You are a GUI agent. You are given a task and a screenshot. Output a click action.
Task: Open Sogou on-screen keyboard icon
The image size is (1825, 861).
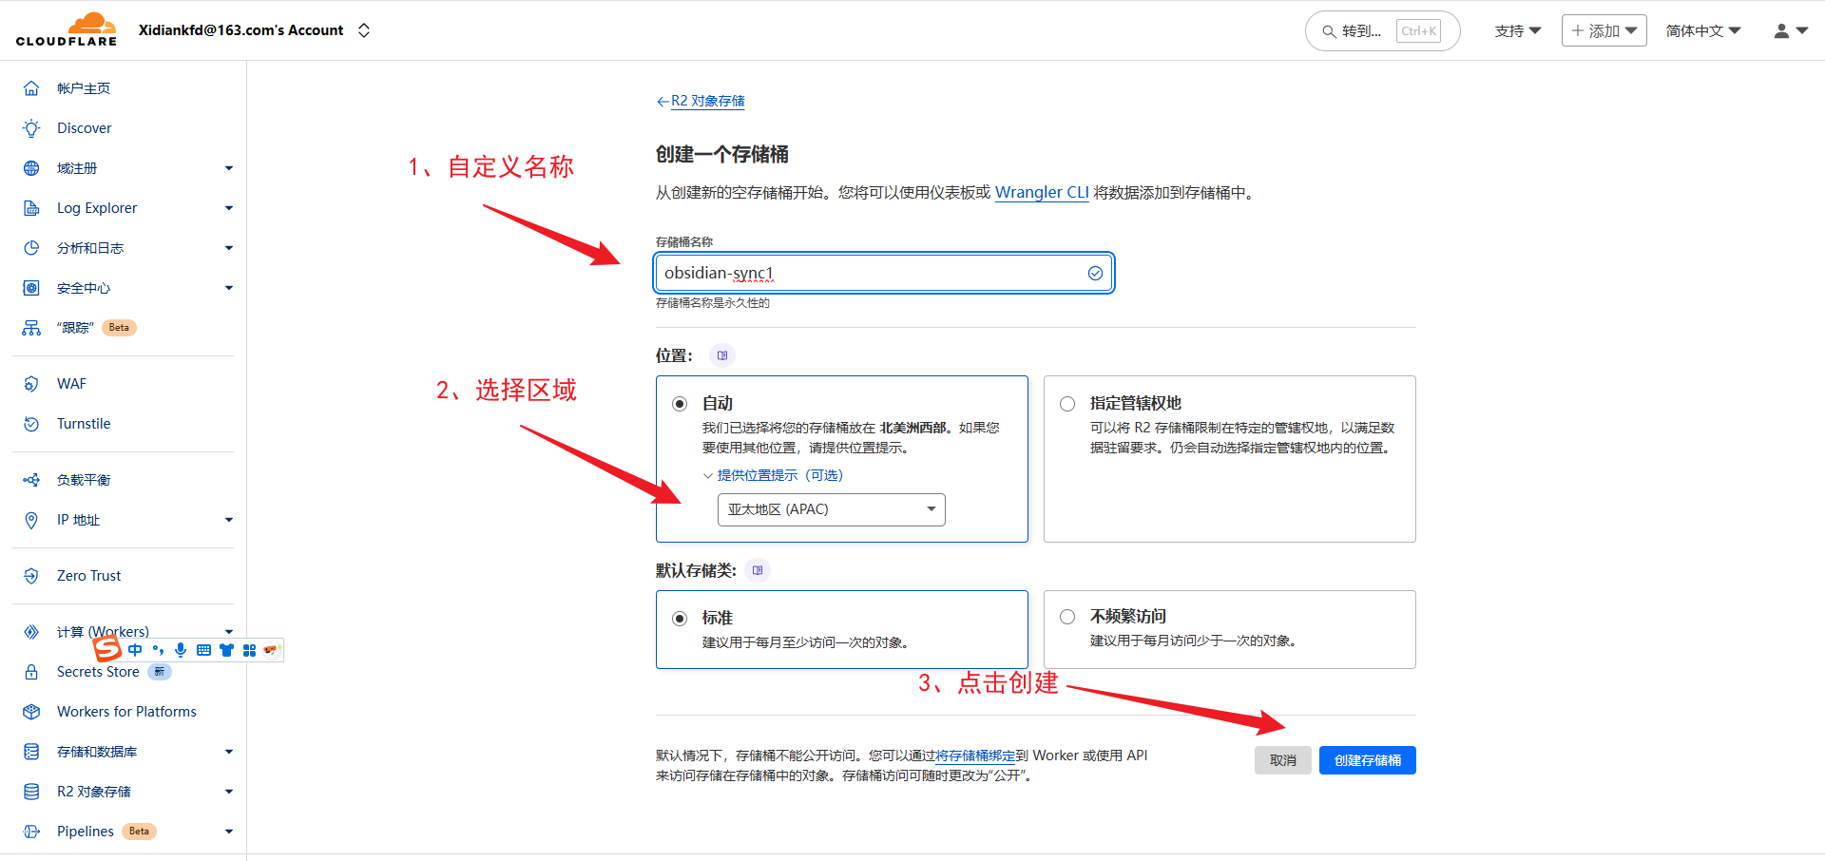[203, 650]
